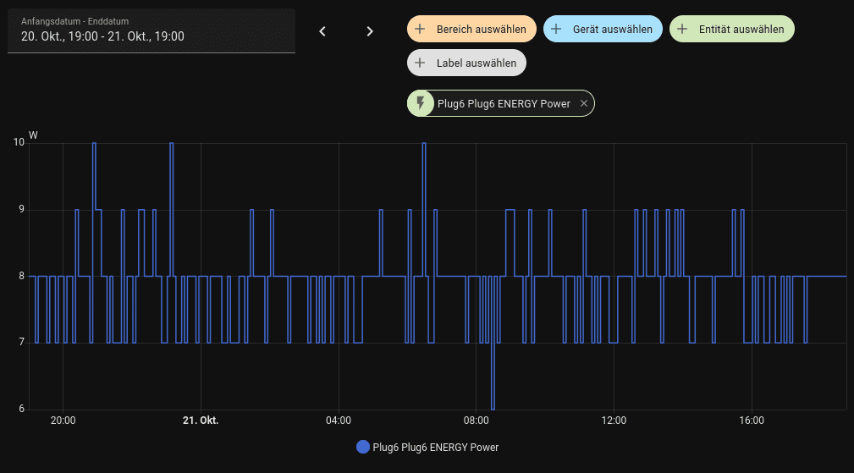Click the 21. Okt. label on time axis
The width and height of the screenshot is (854, 473).
point(201,421)
